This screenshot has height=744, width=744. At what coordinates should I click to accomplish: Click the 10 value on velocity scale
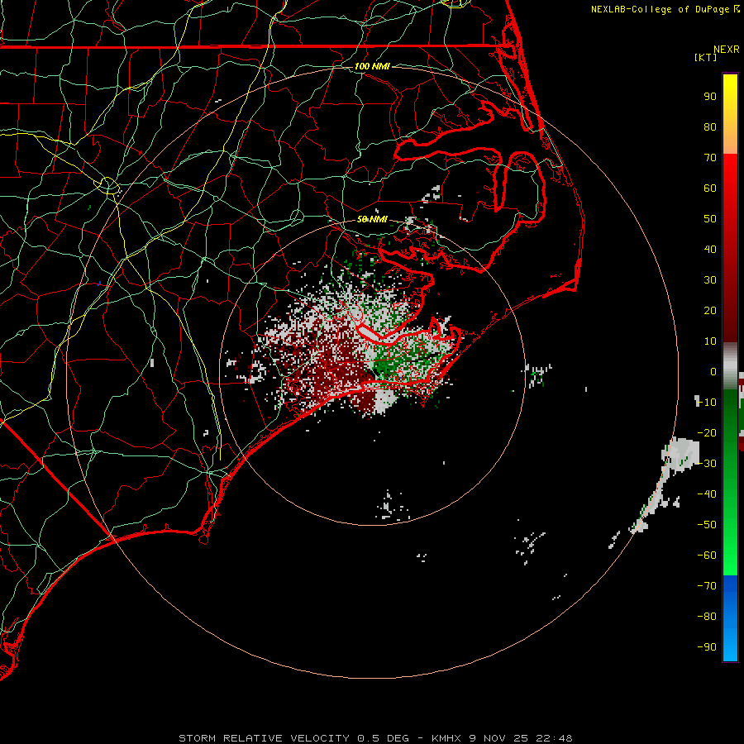point(710,341)
